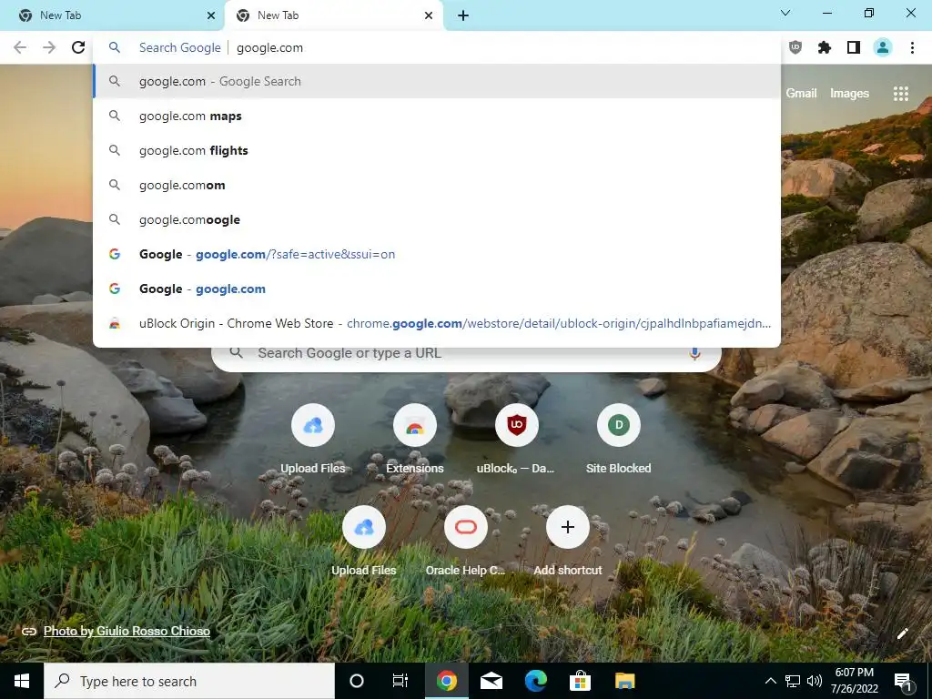932x699 pixels.
Task: Open the Google apps grid
Action: click(x=901, y=94)
